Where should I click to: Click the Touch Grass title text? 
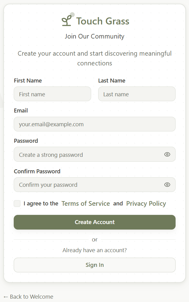(103, 21)
